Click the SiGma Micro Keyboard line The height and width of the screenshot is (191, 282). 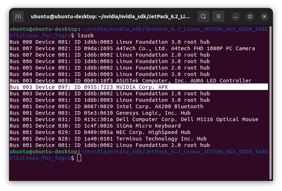(95, 126)
